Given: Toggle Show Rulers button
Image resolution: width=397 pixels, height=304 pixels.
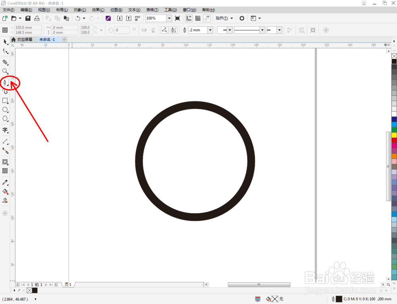Looking at the screenshot, I should click(x=189, y=18).
